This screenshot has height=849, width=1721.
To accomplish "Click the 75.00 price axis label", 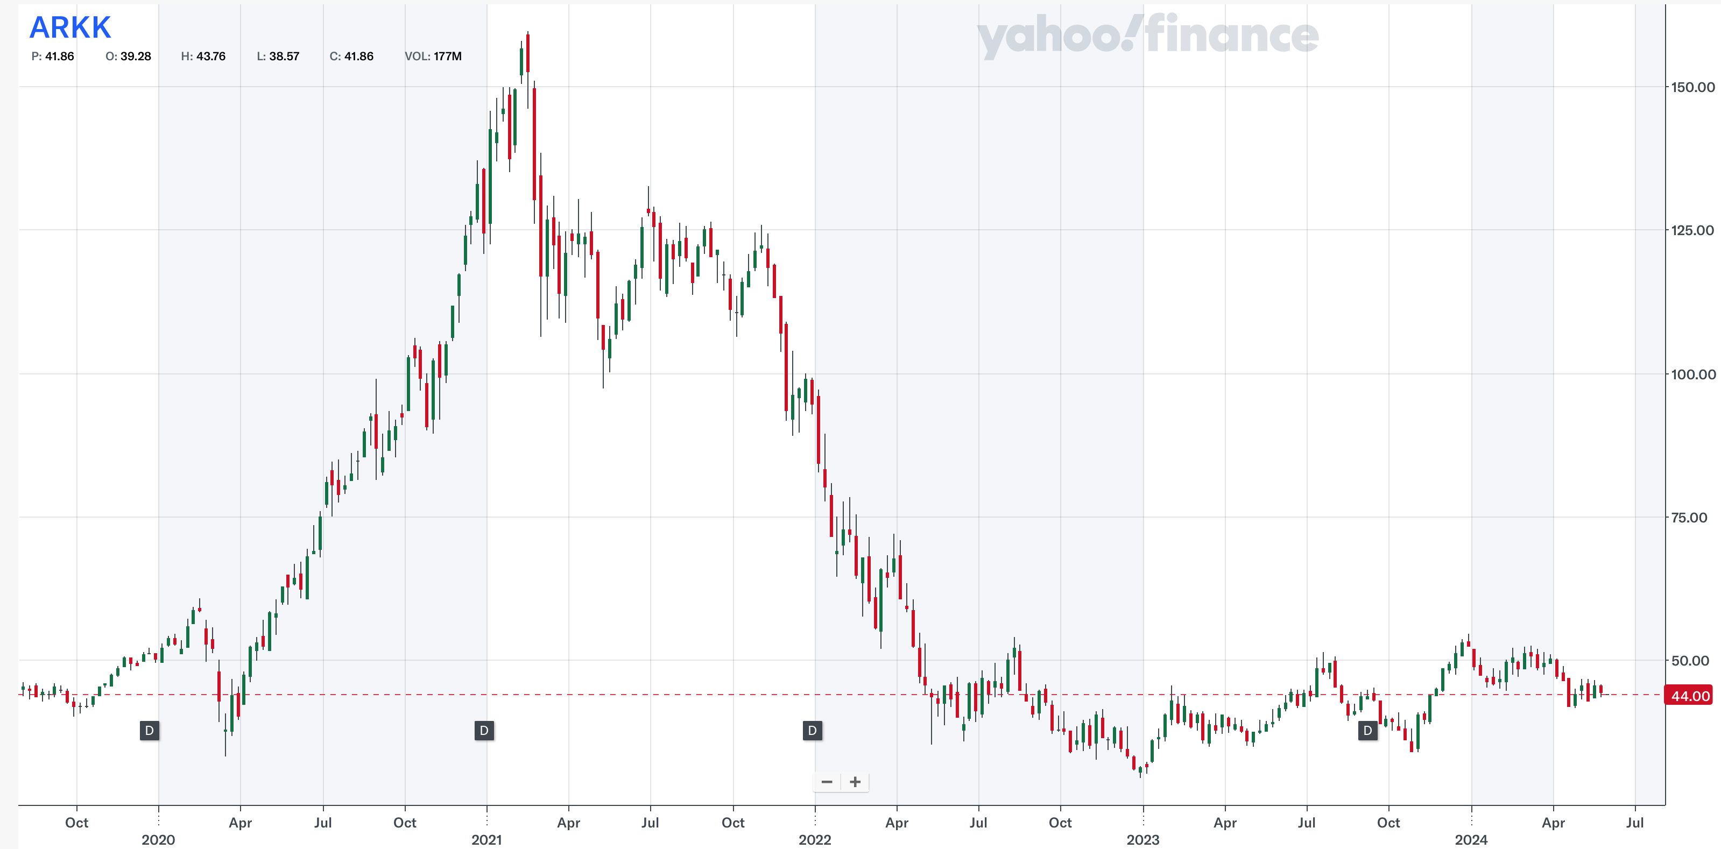I will (1688, 518).
